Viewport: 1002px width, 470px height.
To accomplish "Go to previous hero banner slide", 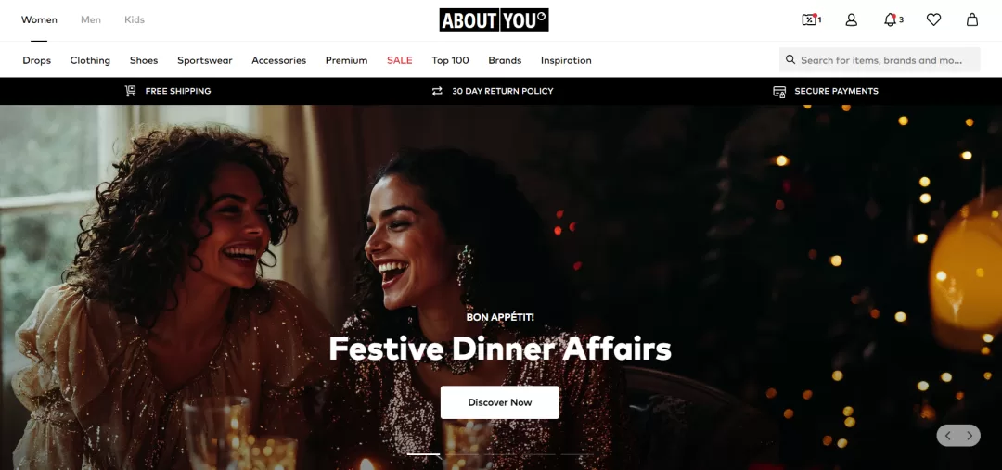I will [948, 436].
